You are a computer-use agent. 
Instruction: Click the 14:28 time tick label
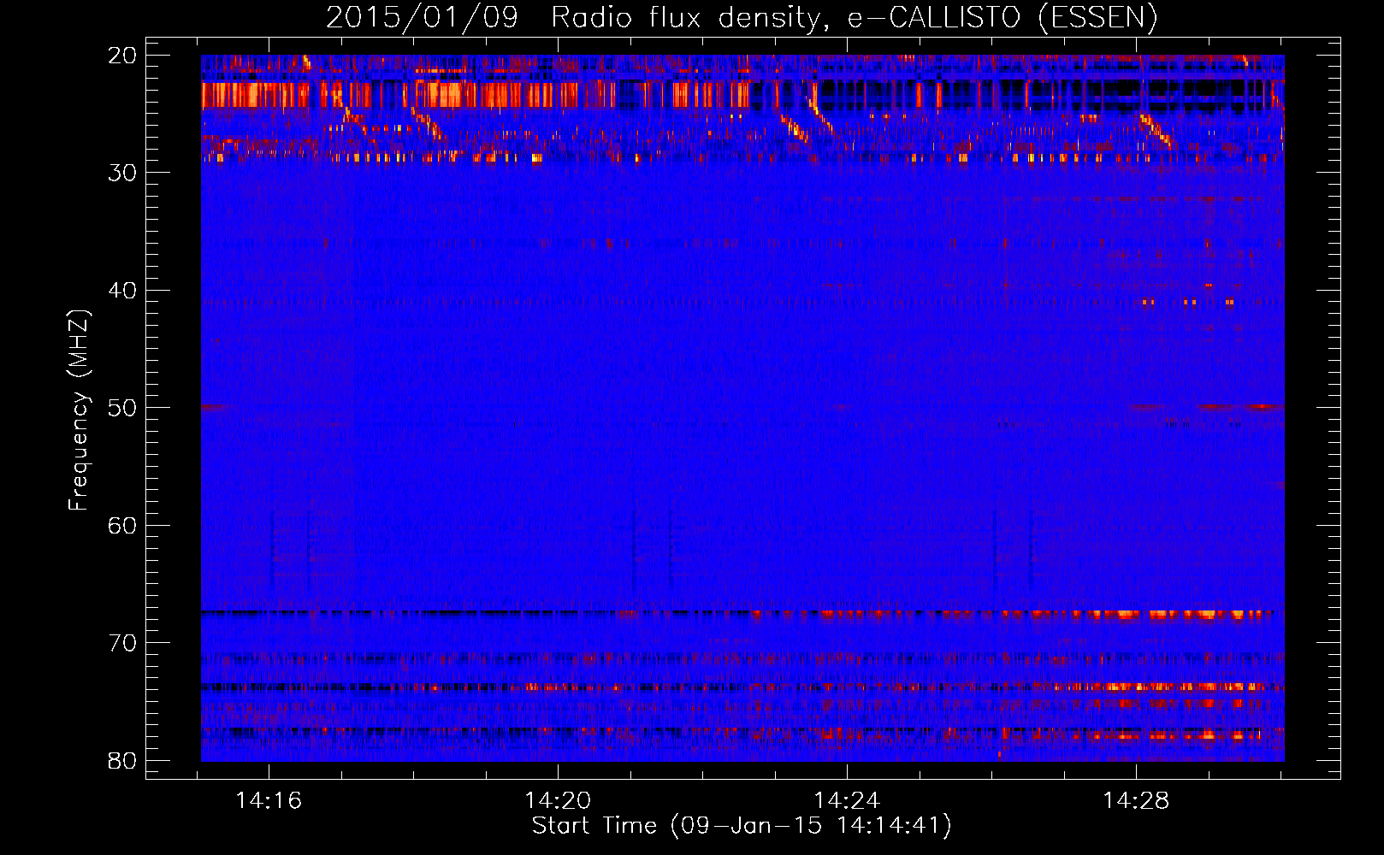[1136, 801]
